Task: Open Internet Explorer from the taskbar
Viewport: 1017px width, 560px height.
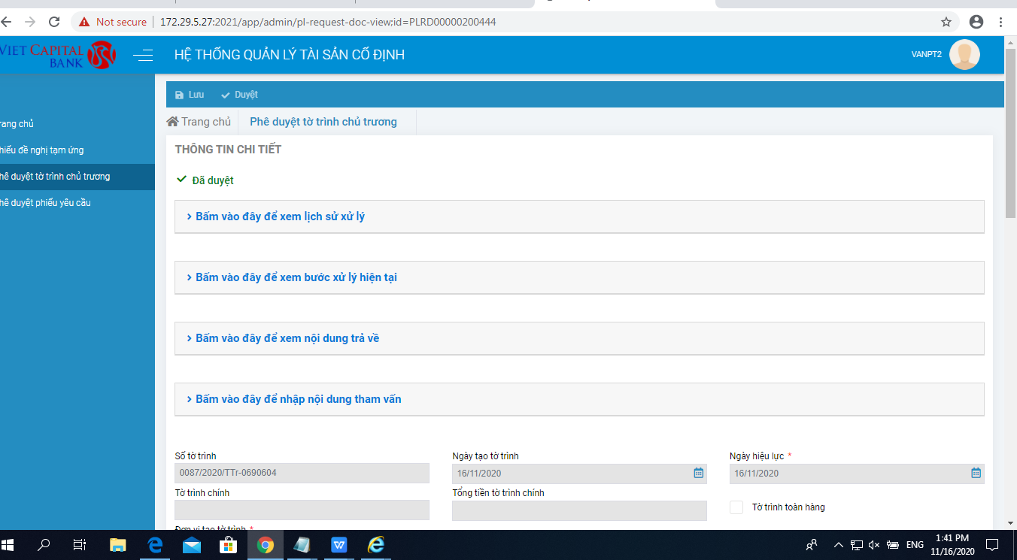Action: click(375, 545)
